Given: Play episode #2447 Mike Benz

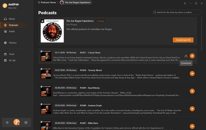Looking at the screenshot, I should click(192, 126).
